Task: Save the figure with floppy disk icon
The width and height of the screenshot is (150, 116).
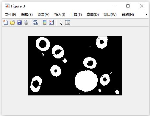Action: [x=19, y=22]
